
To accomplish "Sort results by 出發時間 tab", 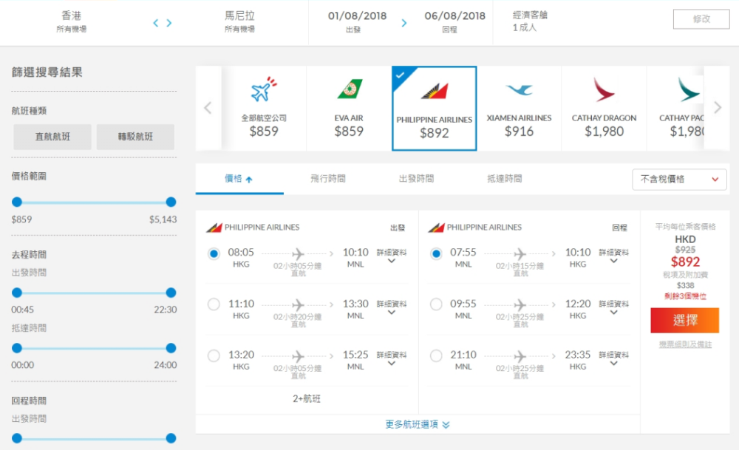I will click(x=416, y=179).
